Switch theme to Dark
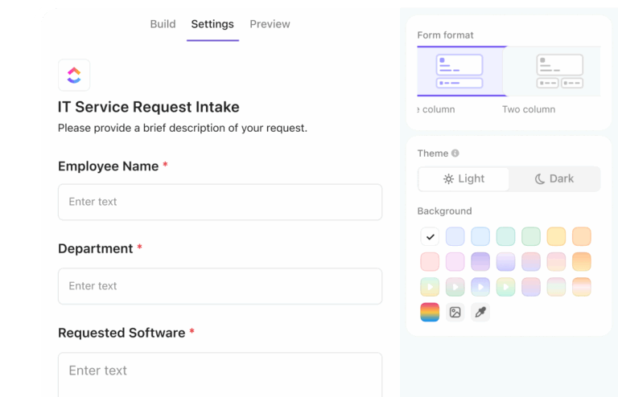Image resolution: width=618 pixels, height=397 pixels. pyautogui.click(x=554, y=179)
